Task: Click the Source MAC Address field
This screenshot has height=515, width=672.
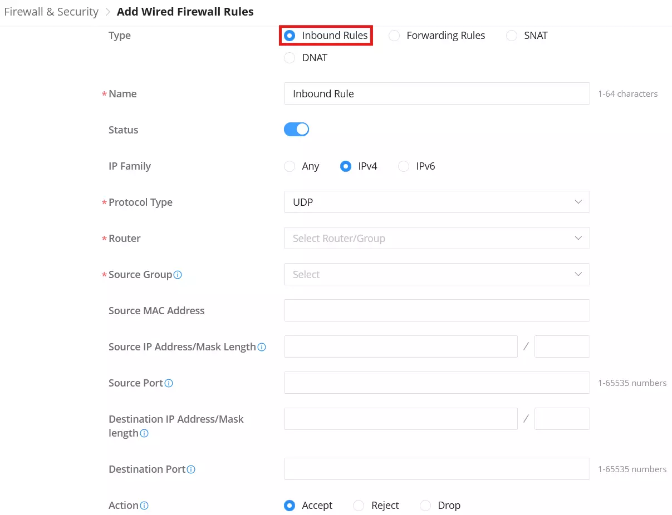Action: pyautogui.click(x=436, y=310)
